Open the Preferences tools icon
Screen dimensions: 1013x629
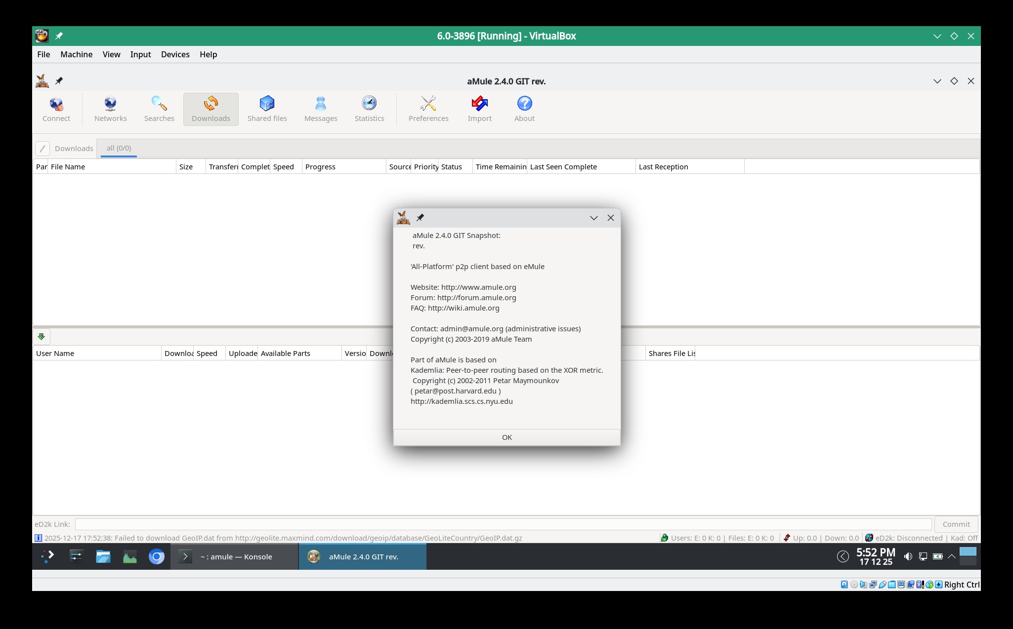tap(428, 109)
